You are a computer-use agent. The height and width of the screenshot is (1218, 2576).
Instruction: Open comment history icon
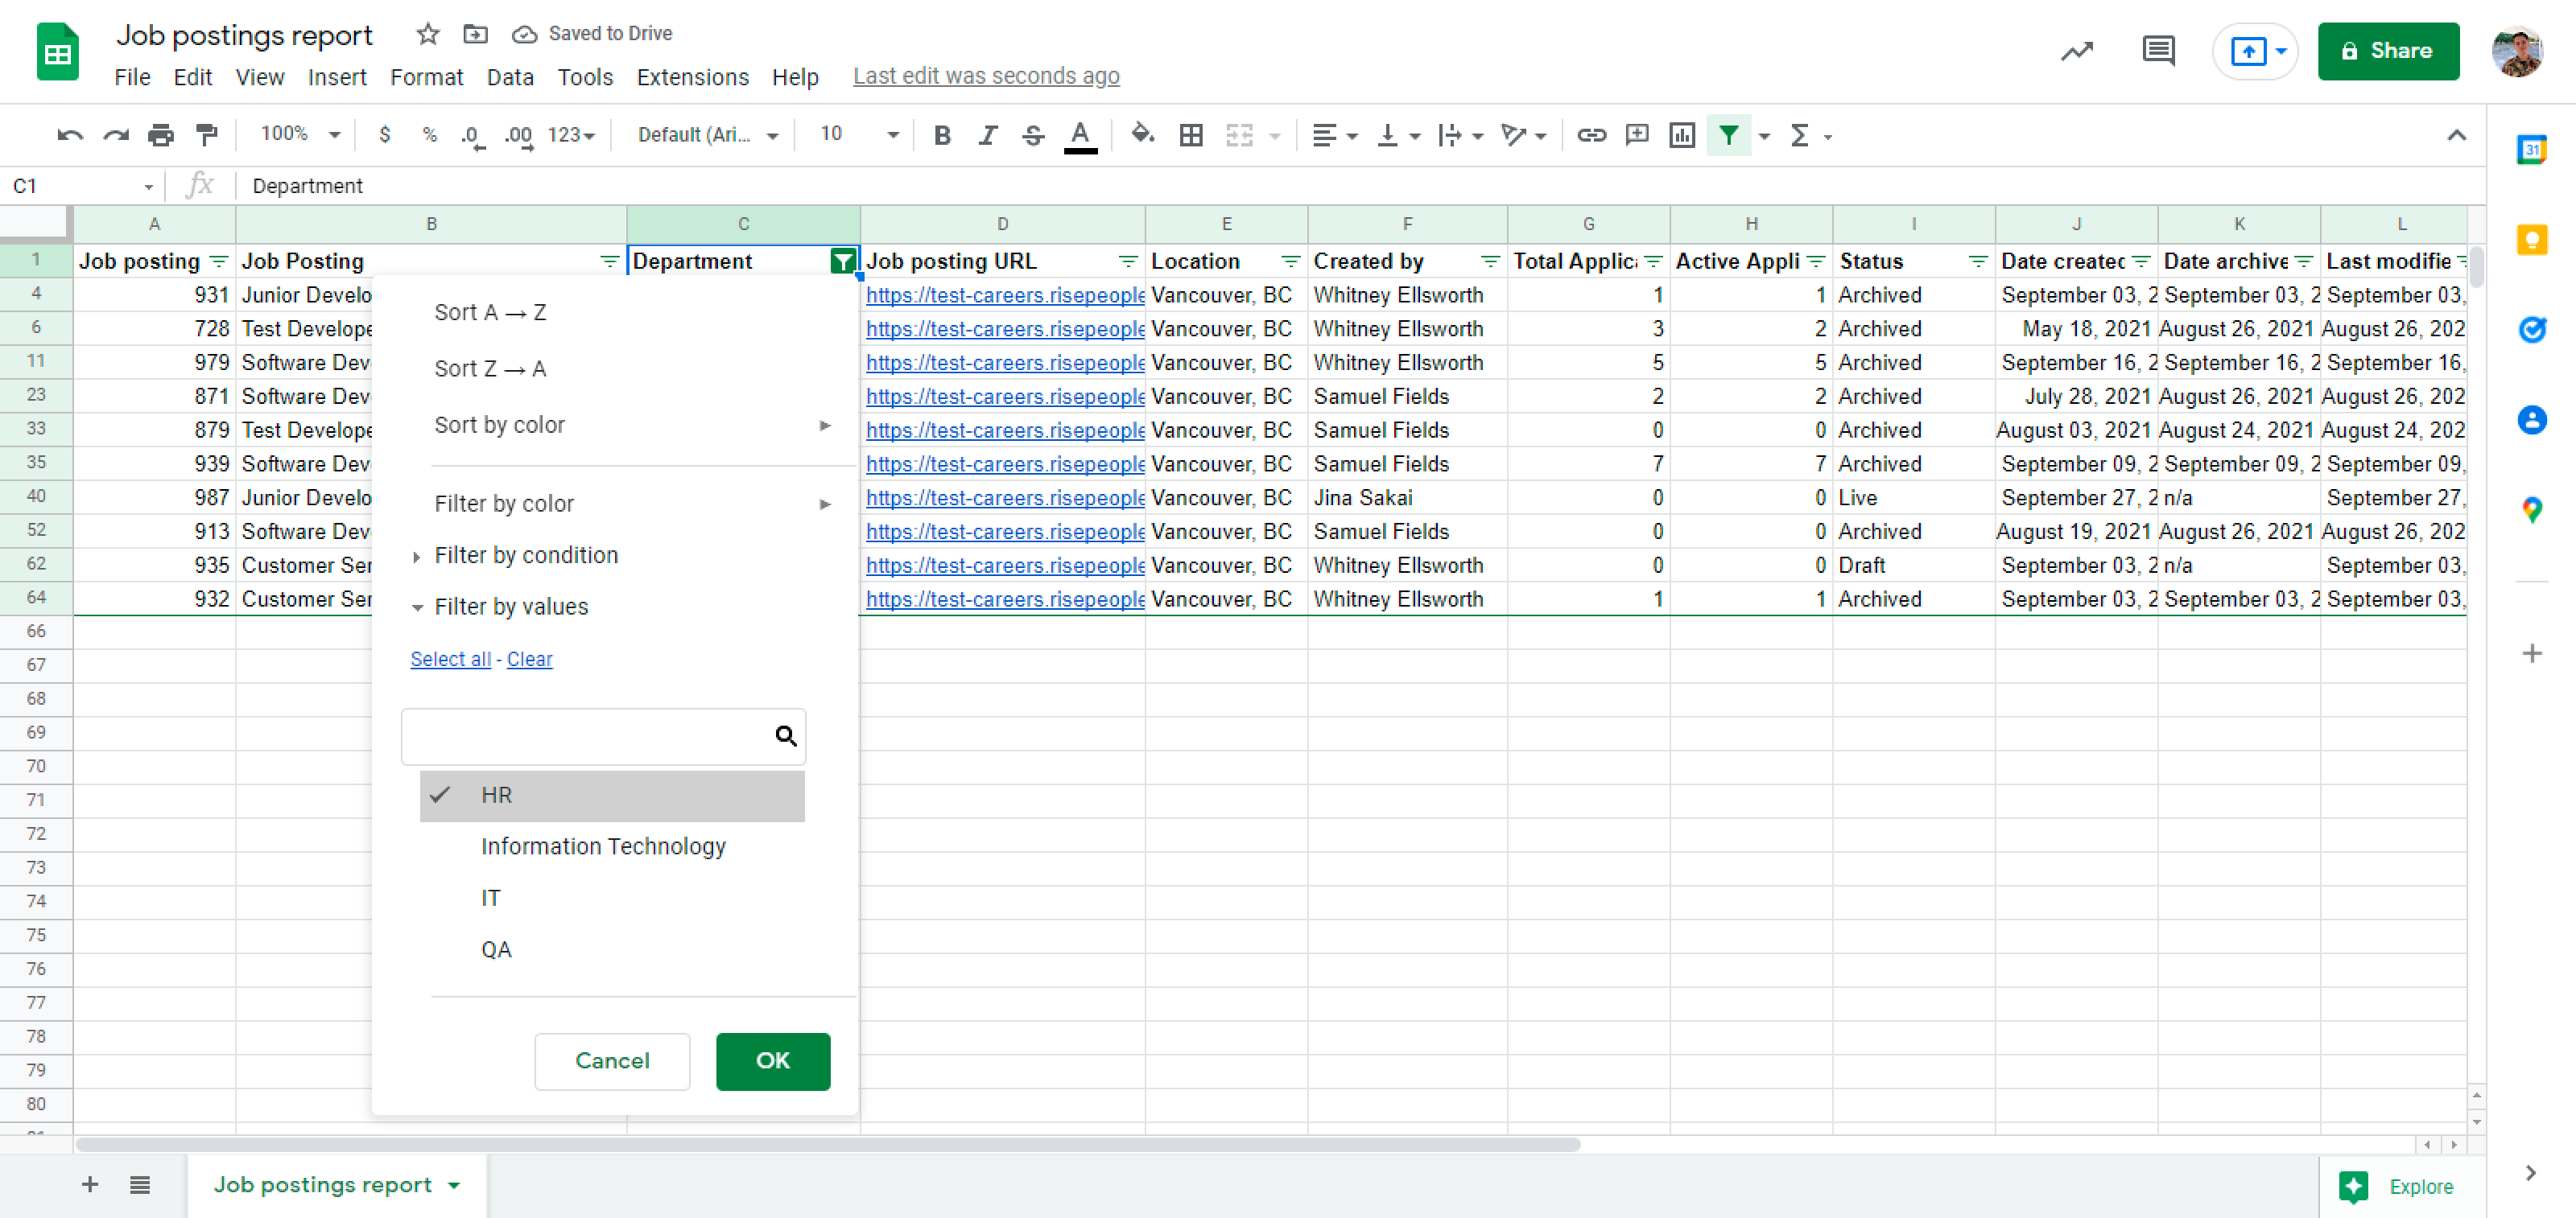2159,51
